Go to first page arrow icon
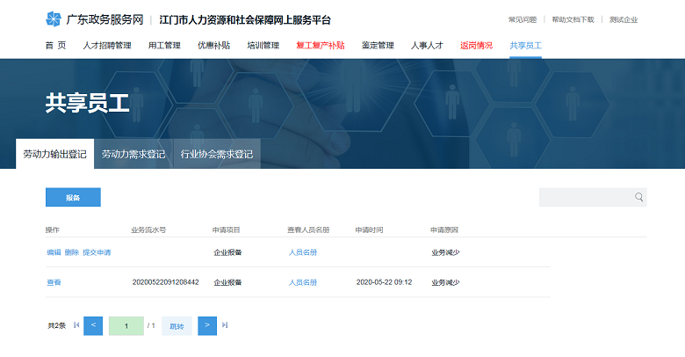The height and width of the screenshot is (357, 685). (76, 325)
